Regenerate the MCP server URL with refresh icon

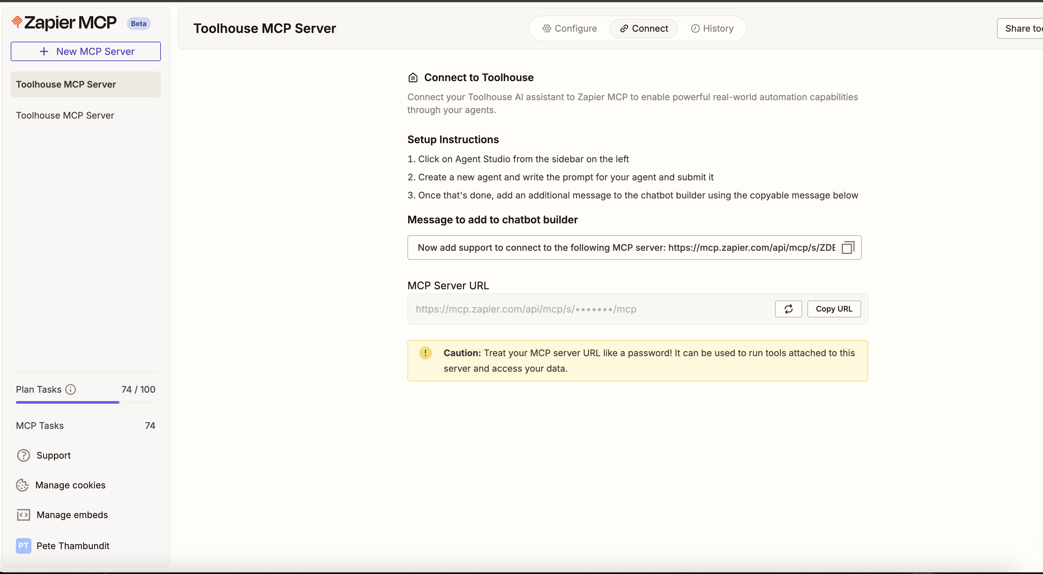(x=788, y=309)
